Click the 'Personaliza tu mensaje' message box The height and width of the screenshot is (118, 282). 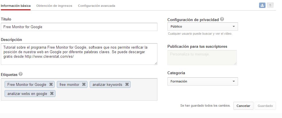[202, 57]
